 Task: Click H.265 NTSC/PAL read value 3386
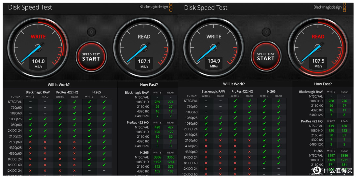(x=344, y=155)
